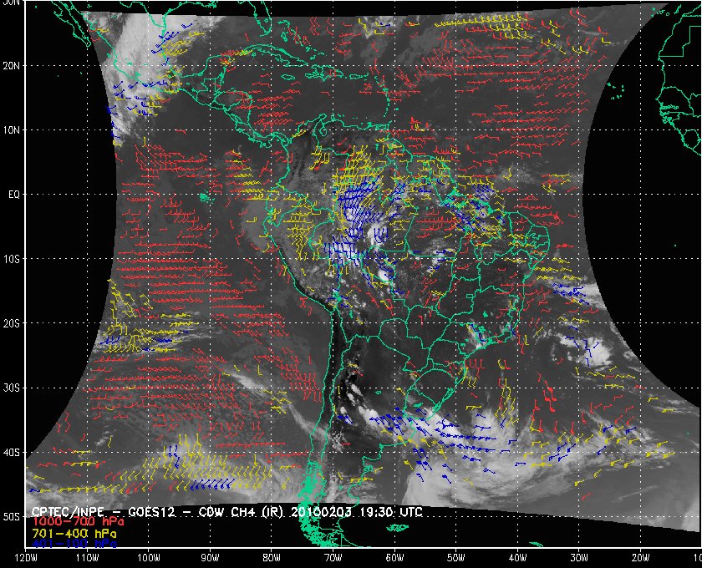This screenshot has height=568, width=702.
Task: Click the 70W longitude label
Action: [333, 558]
